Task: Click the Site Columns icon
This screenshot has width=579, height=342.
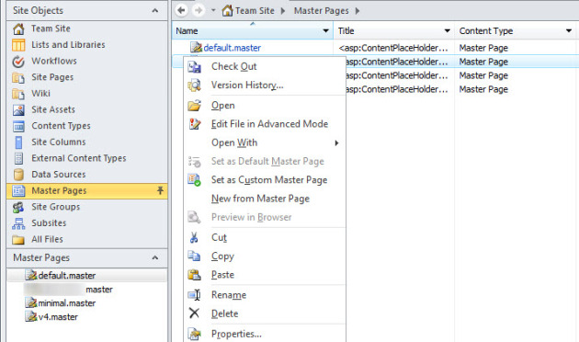Action: 18,142
